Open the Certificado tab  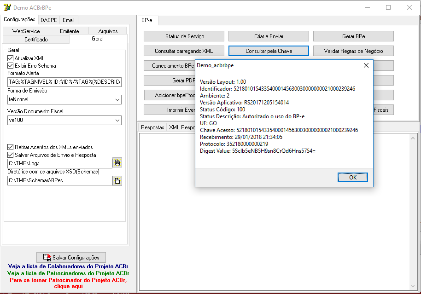point(36,40)
